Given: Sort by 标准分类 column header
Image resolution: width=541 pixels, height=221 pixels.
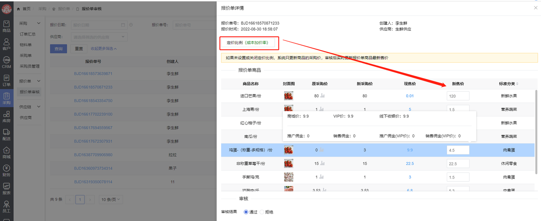Looking at the screenshot, I should pos(508,84).
